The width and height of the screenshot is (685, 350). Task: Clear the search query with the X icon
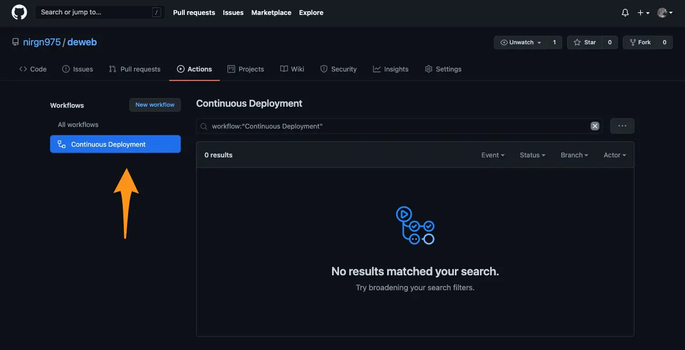[x=595, y=126]
